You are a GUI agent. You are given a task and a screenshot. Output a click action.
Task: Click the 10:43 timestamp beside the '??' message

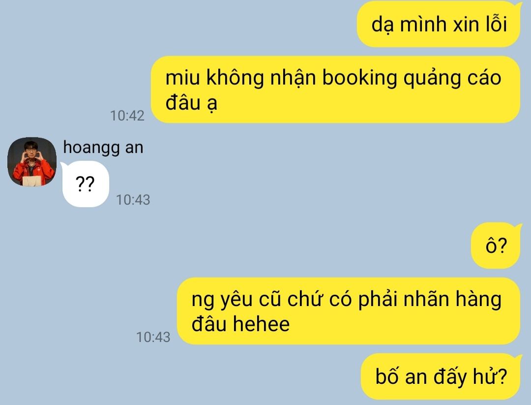133,200
